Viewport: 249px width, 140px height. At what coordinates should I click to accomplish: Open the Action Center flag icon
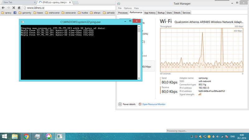point(227,137)
